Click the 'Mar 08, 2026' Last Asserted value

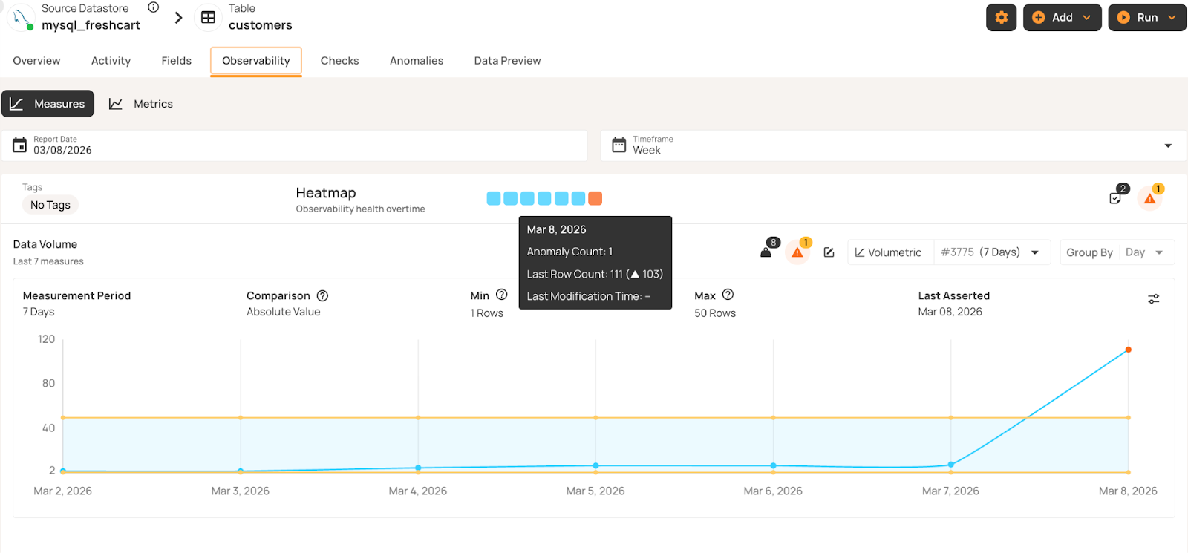[x=950, y=312]
